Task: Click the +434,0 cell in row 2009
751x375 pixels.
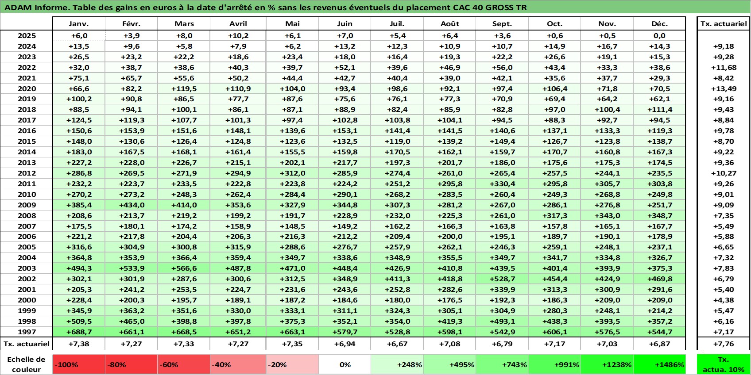Action: [x=132, y=205]
